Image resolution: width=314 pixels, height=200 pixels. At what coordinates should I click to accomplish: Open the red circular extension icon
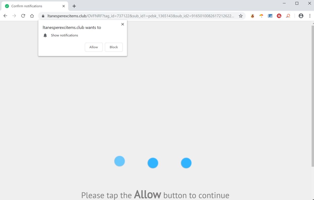[279, 16]
